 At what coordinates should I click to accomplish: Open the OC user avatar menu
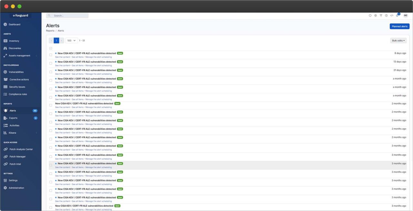click(x=406, y=15)
